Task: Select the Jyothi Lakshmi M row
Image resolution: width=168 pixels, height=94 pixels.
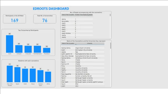Action: (83, 54)
